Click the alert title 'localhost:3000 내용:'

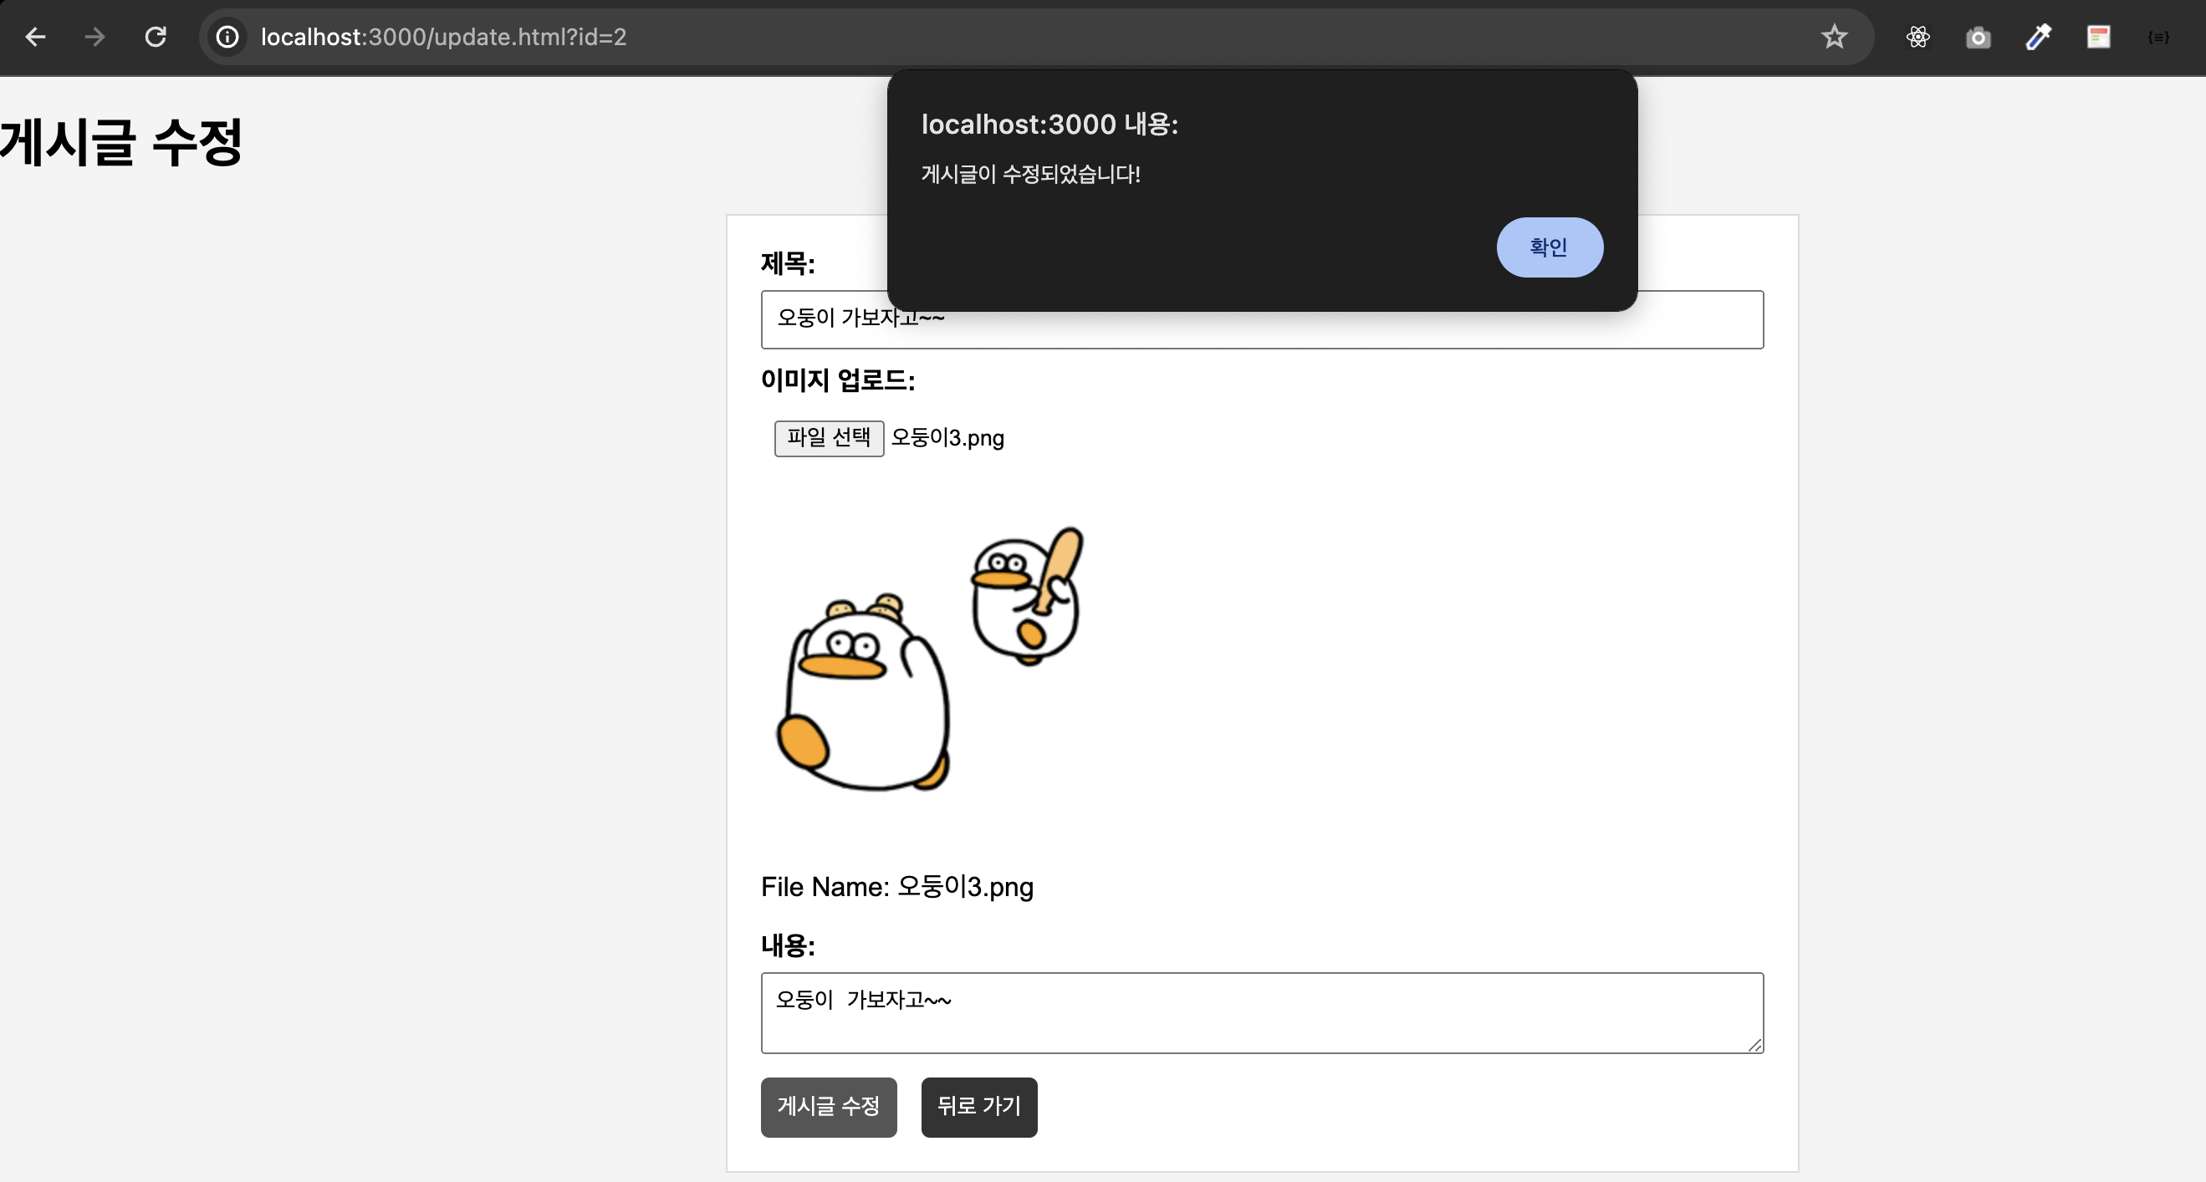pyautogui.click(x=1050, y=124)
